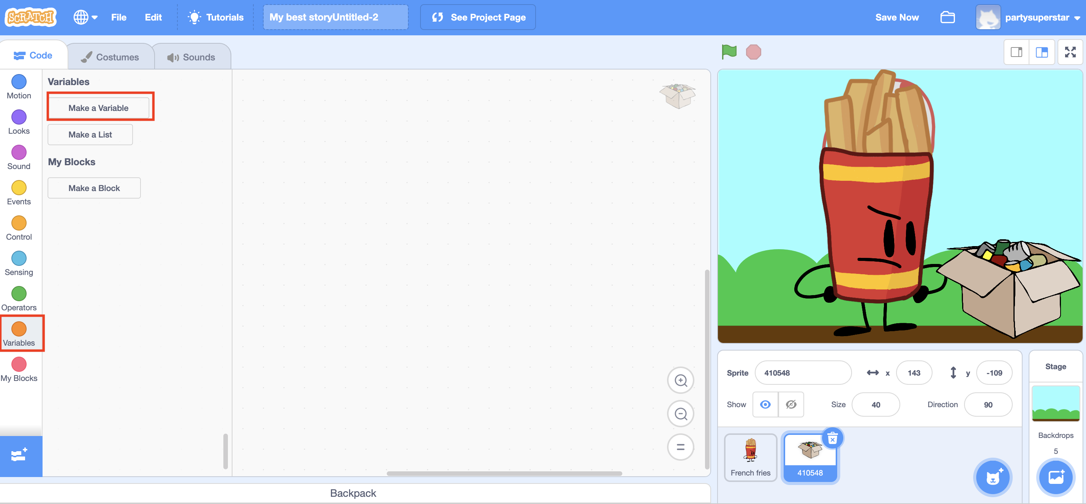
Task: Switch to small stage layout
Action: click(x=1016, y=52)
